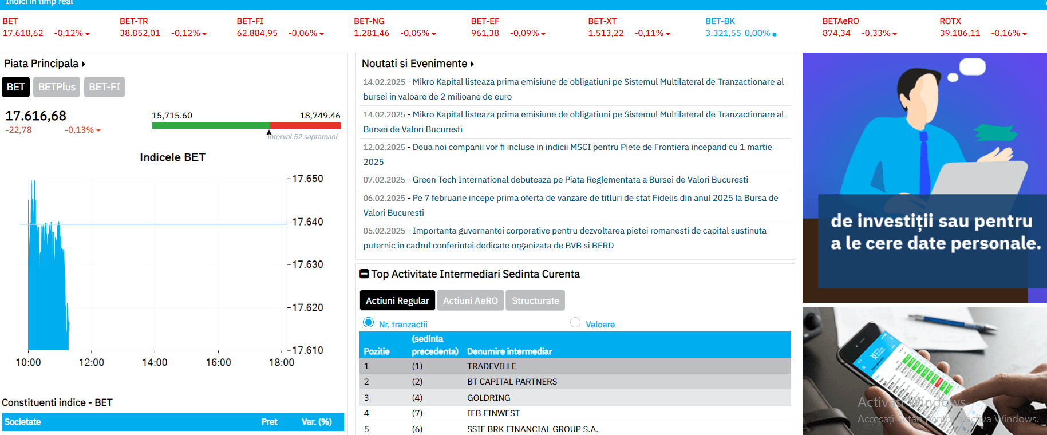This screenshot has width=1047, height=435.
Task: Sort constituents by Var. (%) column
Action: [317, 422]
